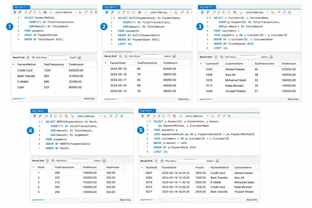Screen dimensions: 312x208
Task: Click the save-script icon in SQL File 5 toolbar
Action: pyautogui.click(x=148, y=116)
